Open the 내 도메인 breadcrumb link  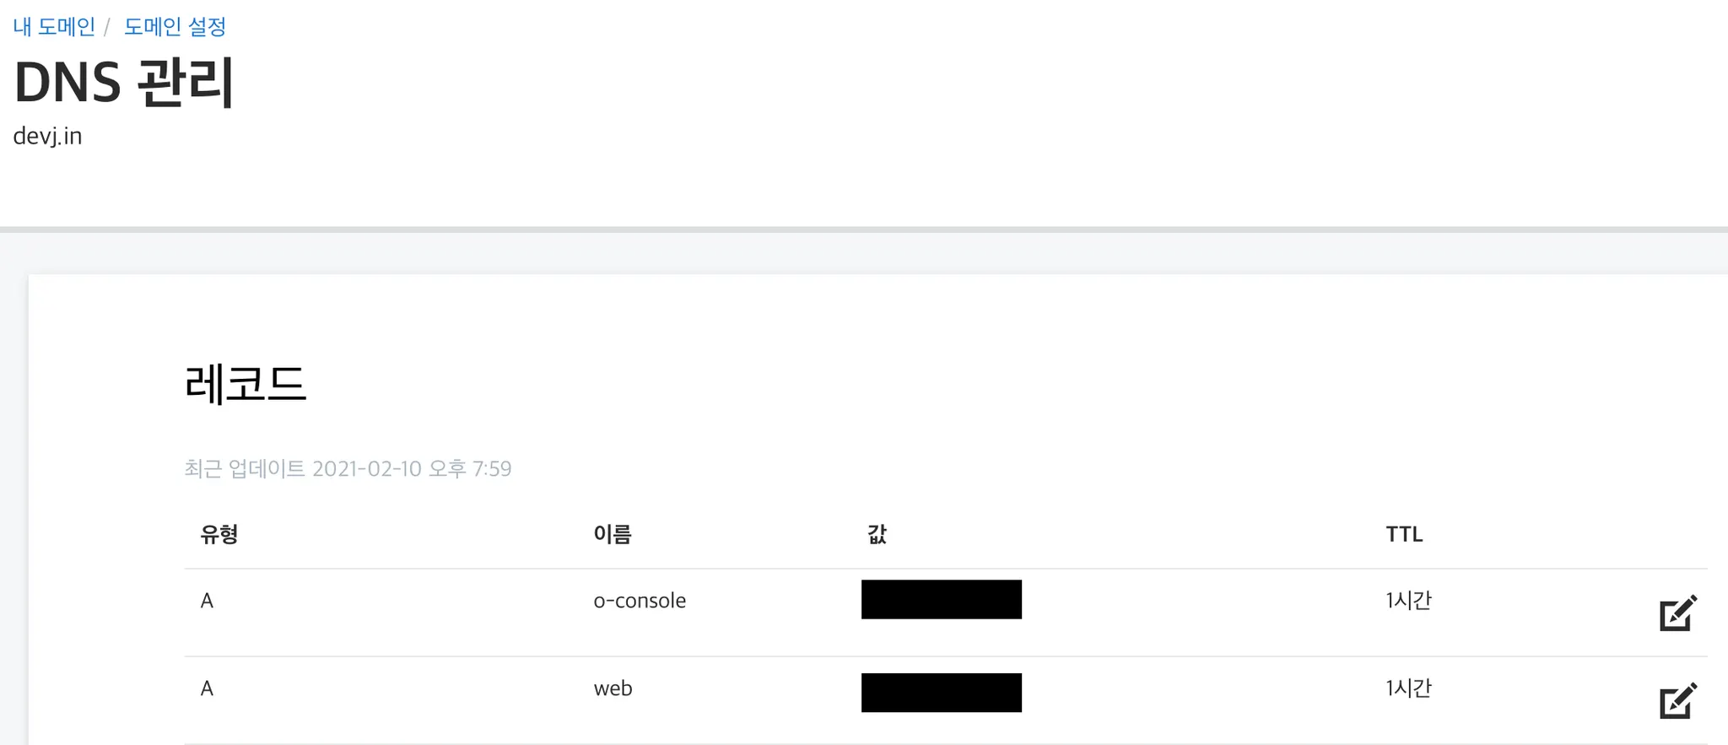click(x=54, y=27)
